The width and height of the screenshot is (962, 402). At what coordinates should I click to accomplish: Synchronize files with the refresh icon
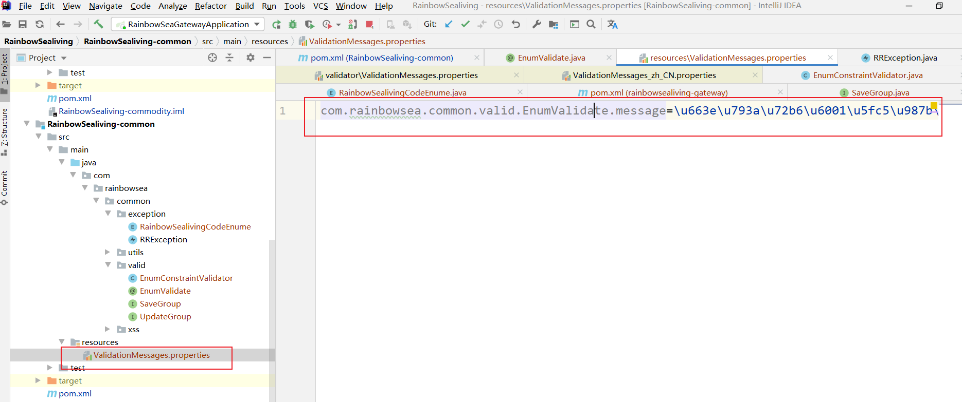(40, 24)
